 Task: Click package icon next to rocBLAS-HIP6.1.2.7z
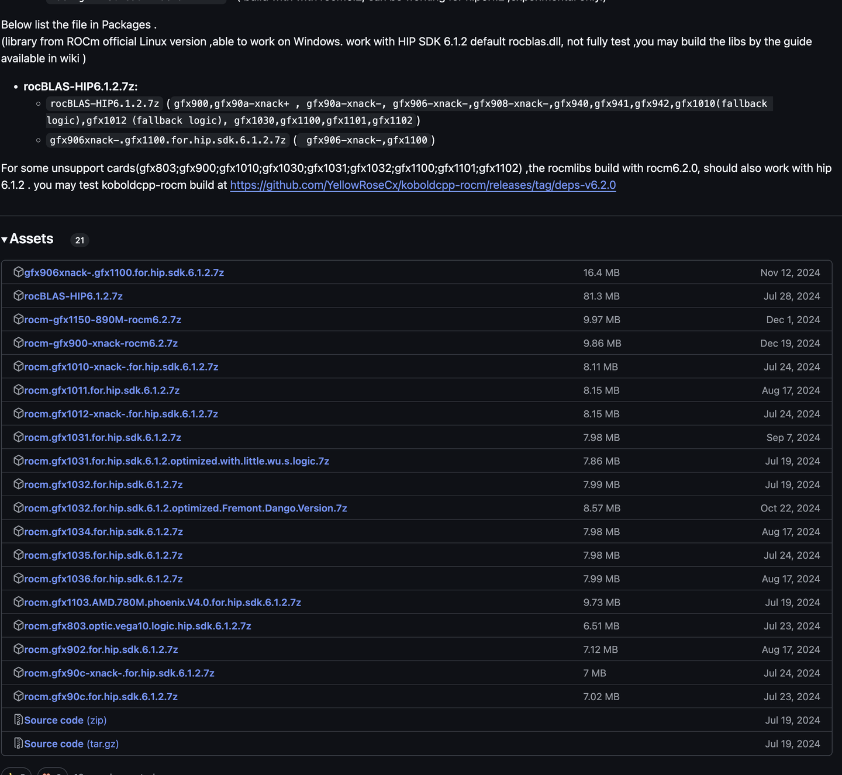tap(18, 296)
